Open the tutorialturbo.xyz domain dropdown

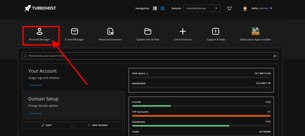point(202,8)
